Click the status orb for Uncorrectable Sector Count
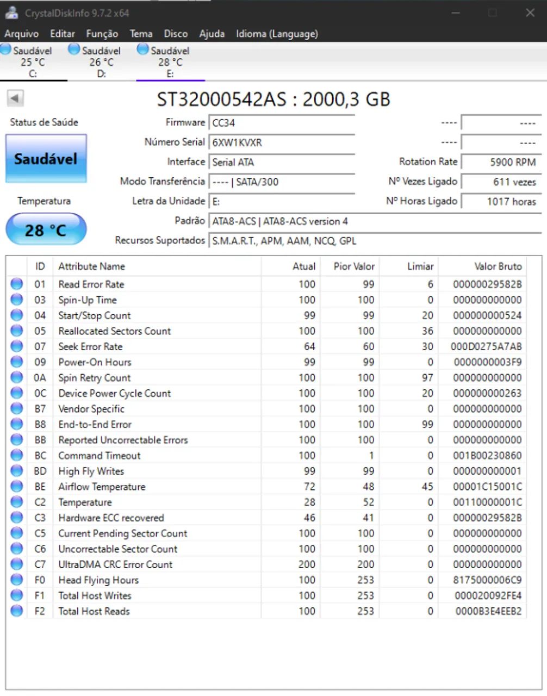The image size is (547, 696). click(17, 549)
